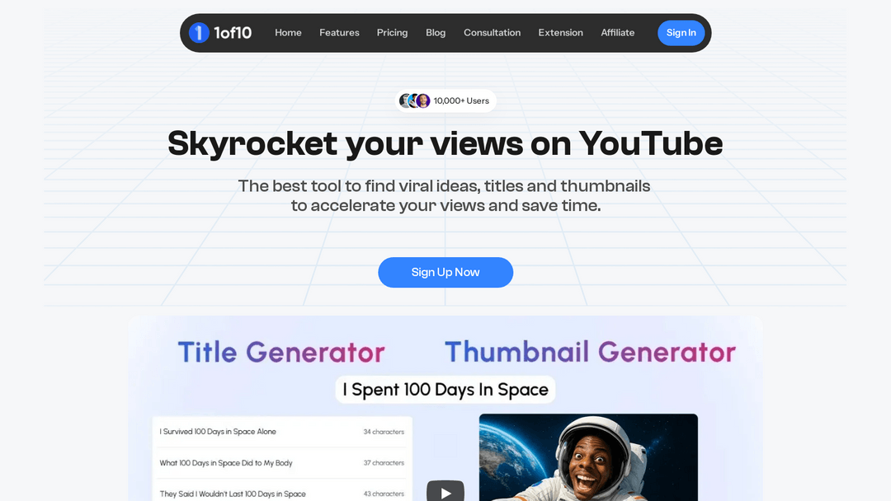
Task: Click the 1of10 brand name text
Action: (233, 33)
